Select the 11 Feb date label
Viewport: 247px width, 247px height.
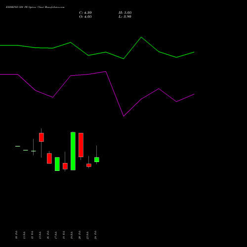pos(24,235)
